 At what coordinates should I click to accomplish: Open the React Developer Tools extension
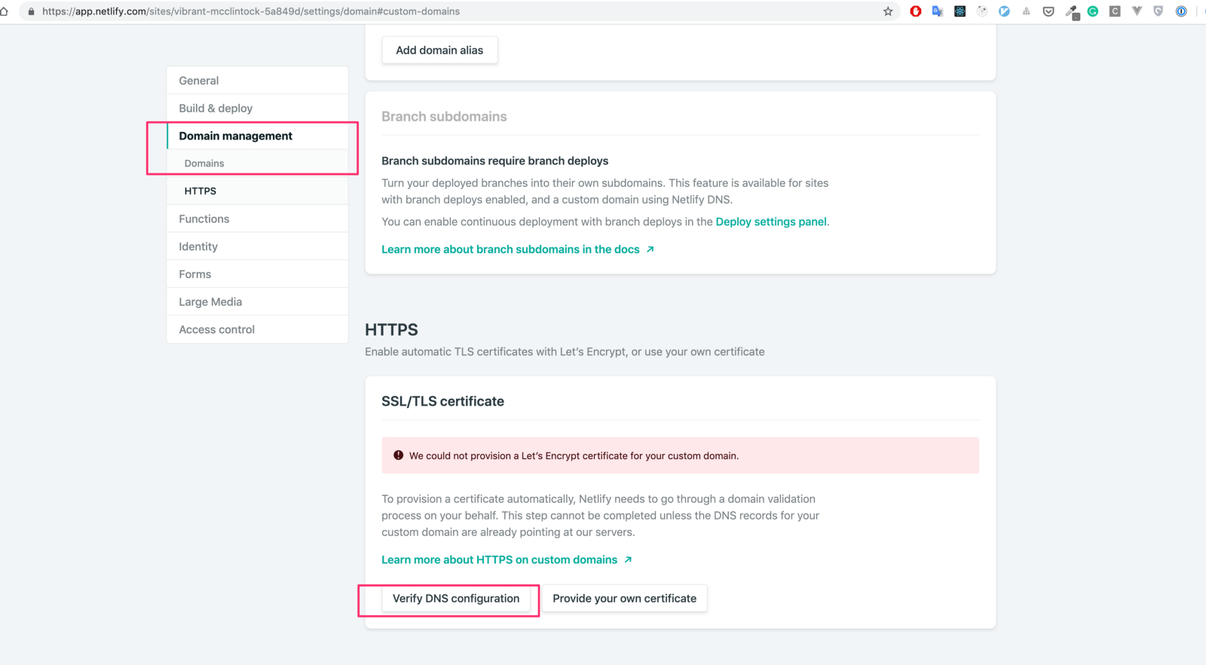click(x=960, y=11)
